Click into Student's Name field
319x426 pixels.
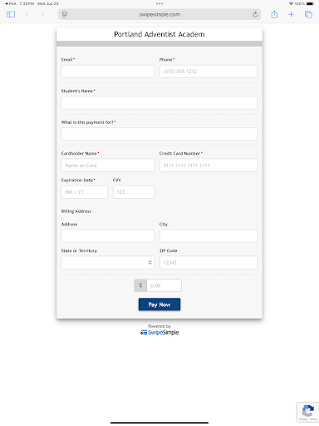click(159, 102)
